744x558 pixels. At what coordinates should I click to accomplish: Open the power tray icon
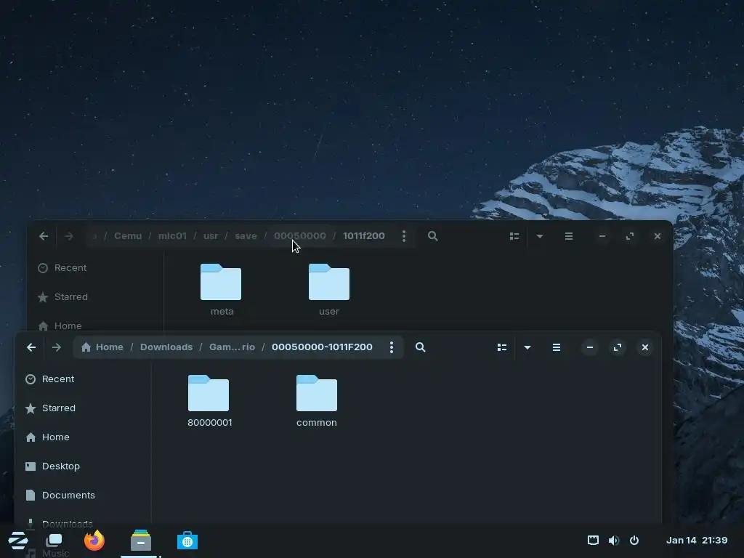click(634, 541)
